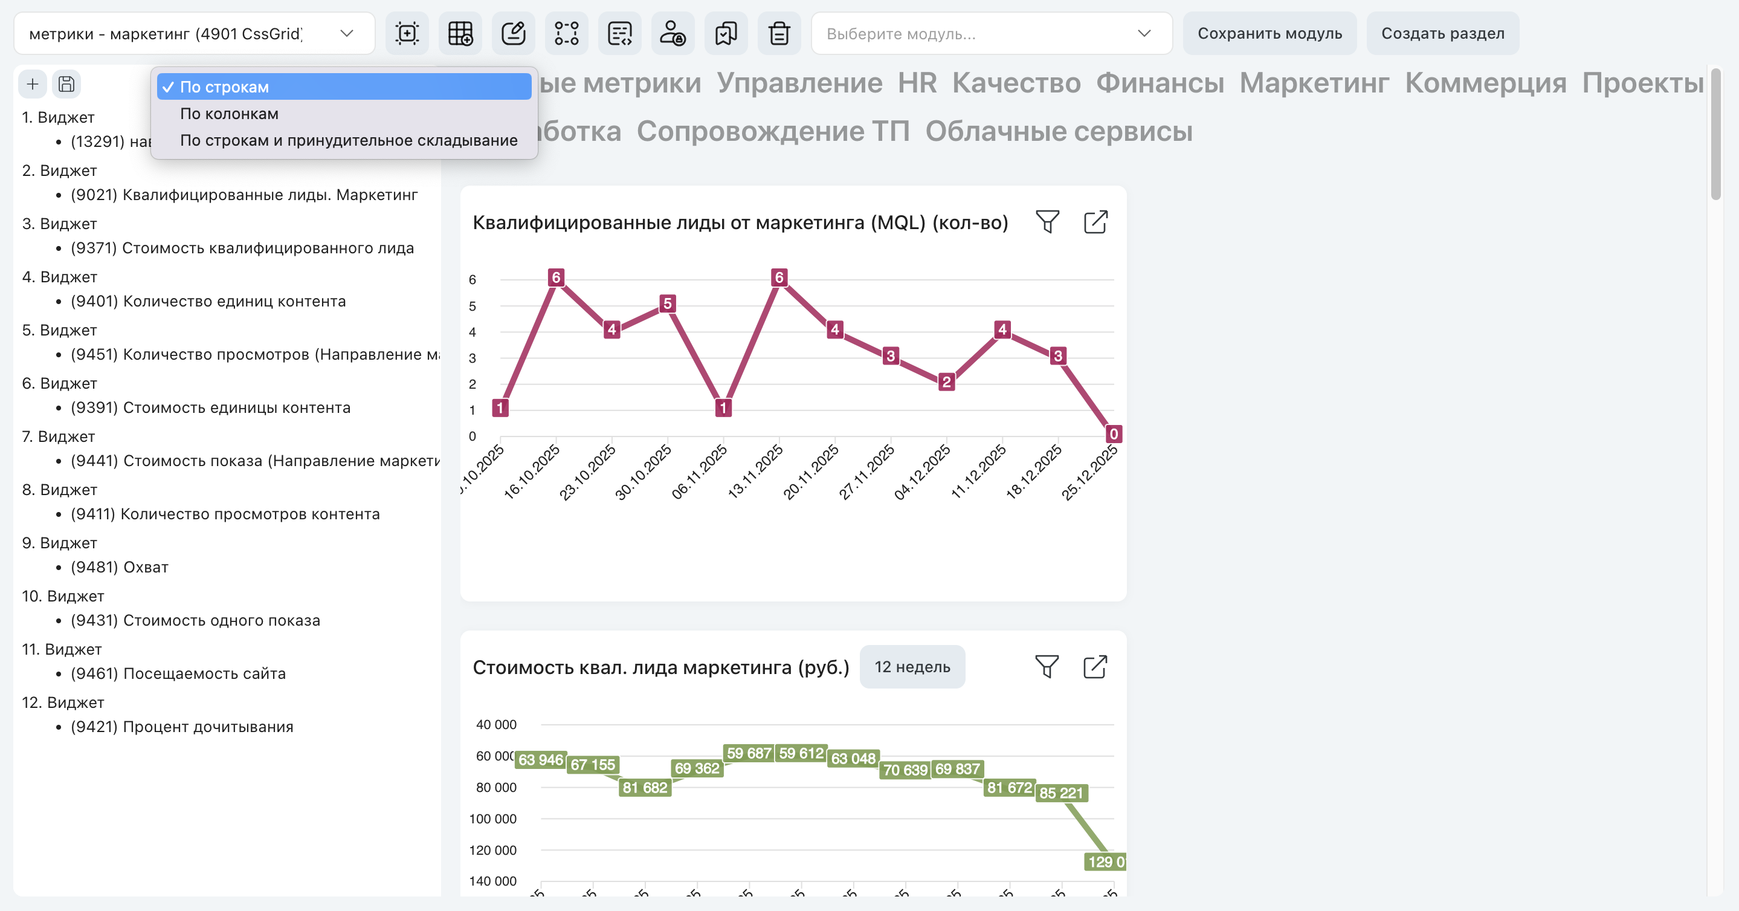
Task: Open the lead cost chart in a new window
Action: (x=1095, y=667)
